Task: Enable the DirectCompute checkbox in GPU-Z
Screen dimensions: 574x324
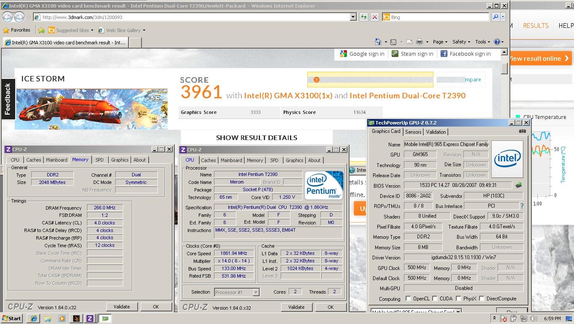Action: (x=482, y=299)
